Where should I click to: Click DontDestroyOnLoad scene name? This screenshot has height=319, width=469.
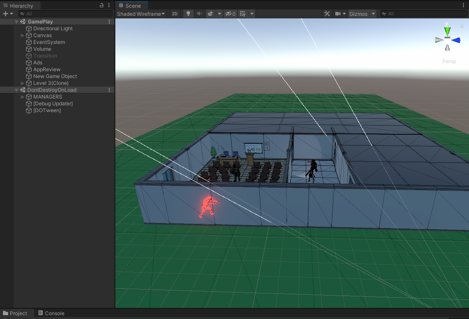point(52,90)
